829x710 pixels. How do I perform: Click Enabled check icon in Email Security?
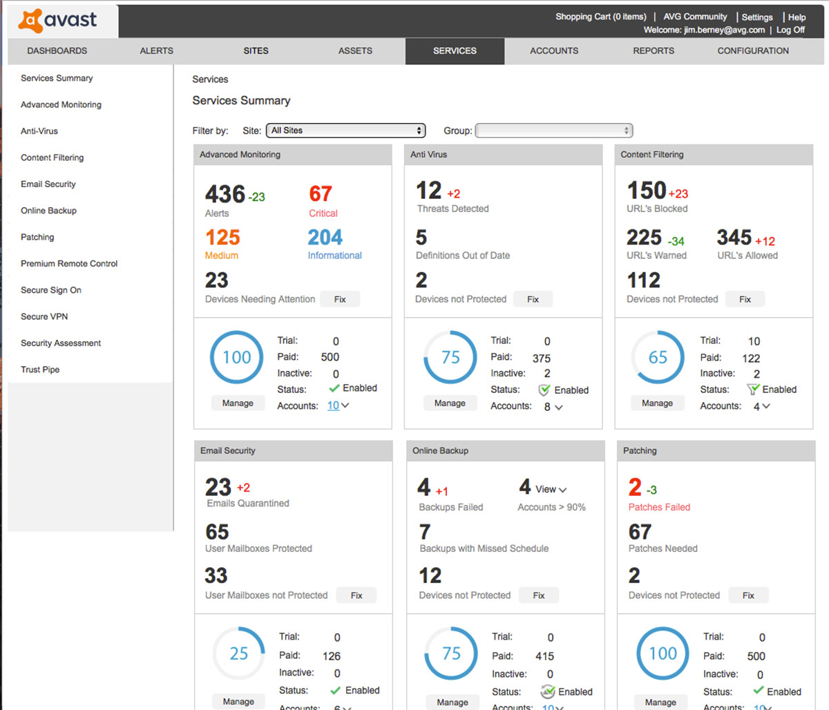(336, 691)
